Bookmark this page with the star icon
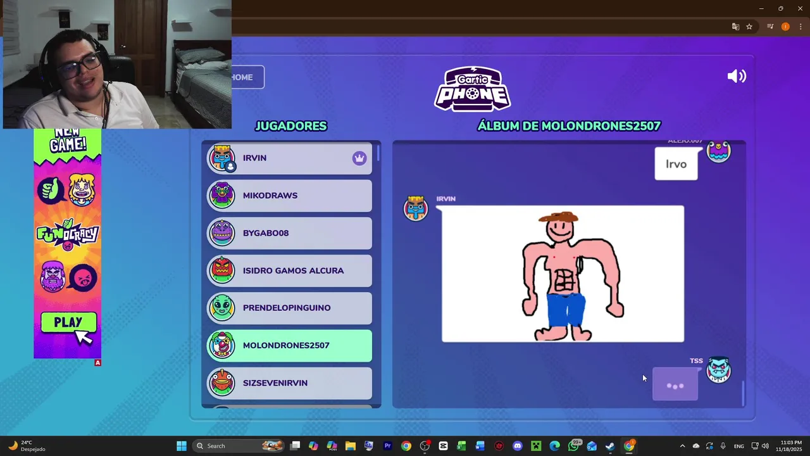 coord(749,27)
